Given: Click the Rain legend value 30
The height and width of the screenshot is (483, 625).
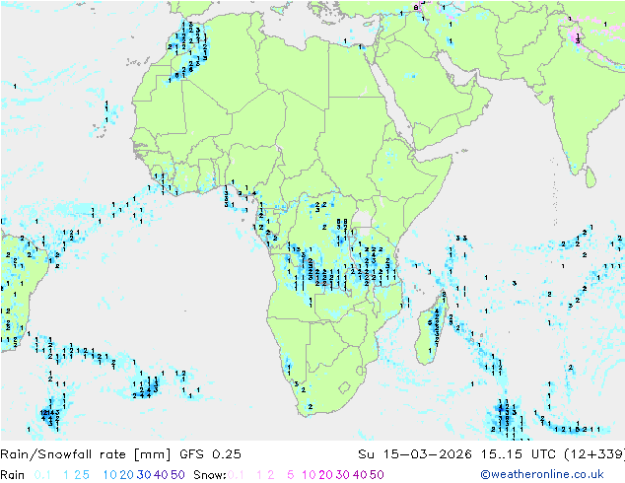Looking at the screenshot, I should click(x=144, y=475).
